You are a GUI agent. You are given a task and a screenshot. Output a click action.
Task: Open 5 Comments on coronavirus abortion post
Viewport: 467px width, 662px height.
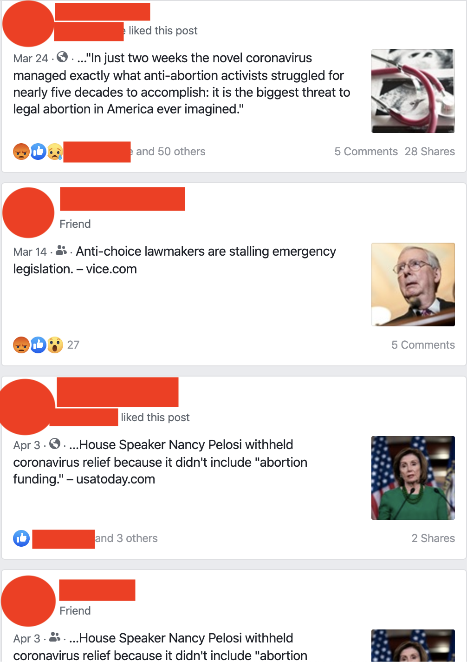pos(366,152)
